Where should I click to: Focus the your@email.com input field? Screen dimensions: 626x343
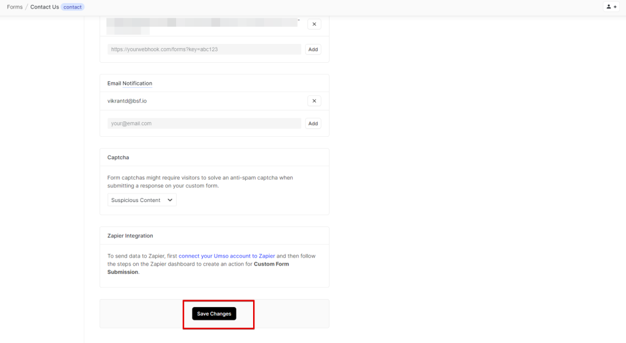(204, 123)
